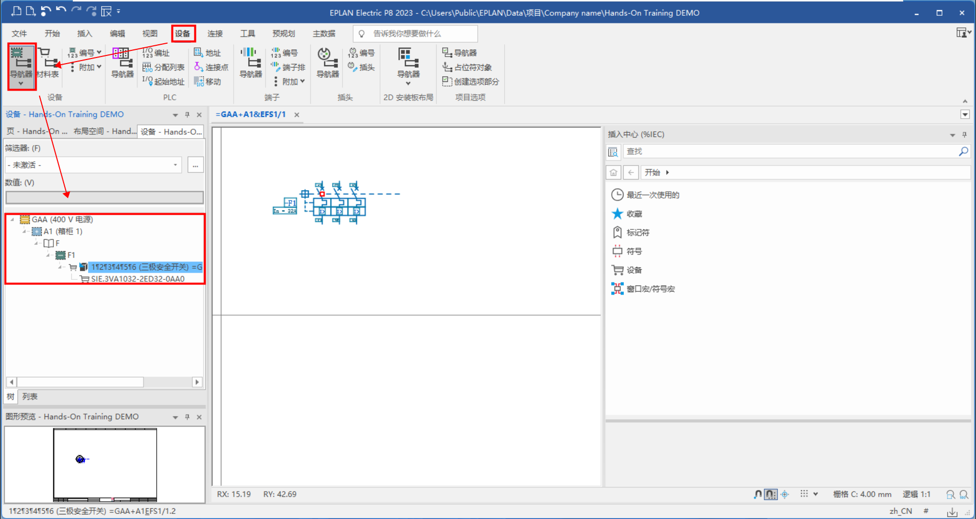
Task: Pin the 图形预览 preview panel
Action: [187, 417]
